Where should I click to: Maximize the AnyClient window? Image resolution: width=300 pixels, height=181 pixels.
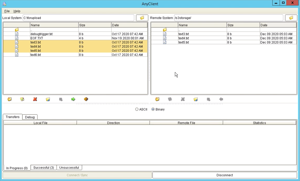click(x=283, y=3)
